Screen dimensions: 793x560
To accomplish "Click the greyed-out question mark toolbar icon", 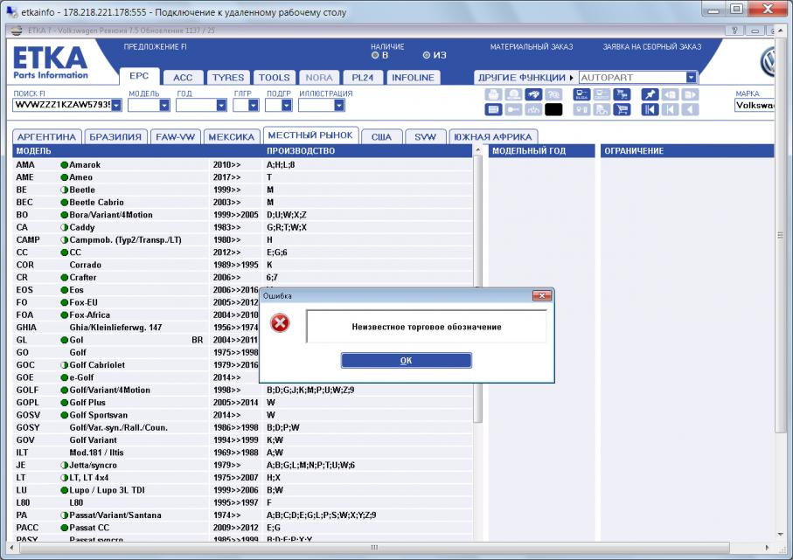I will 553,94.
